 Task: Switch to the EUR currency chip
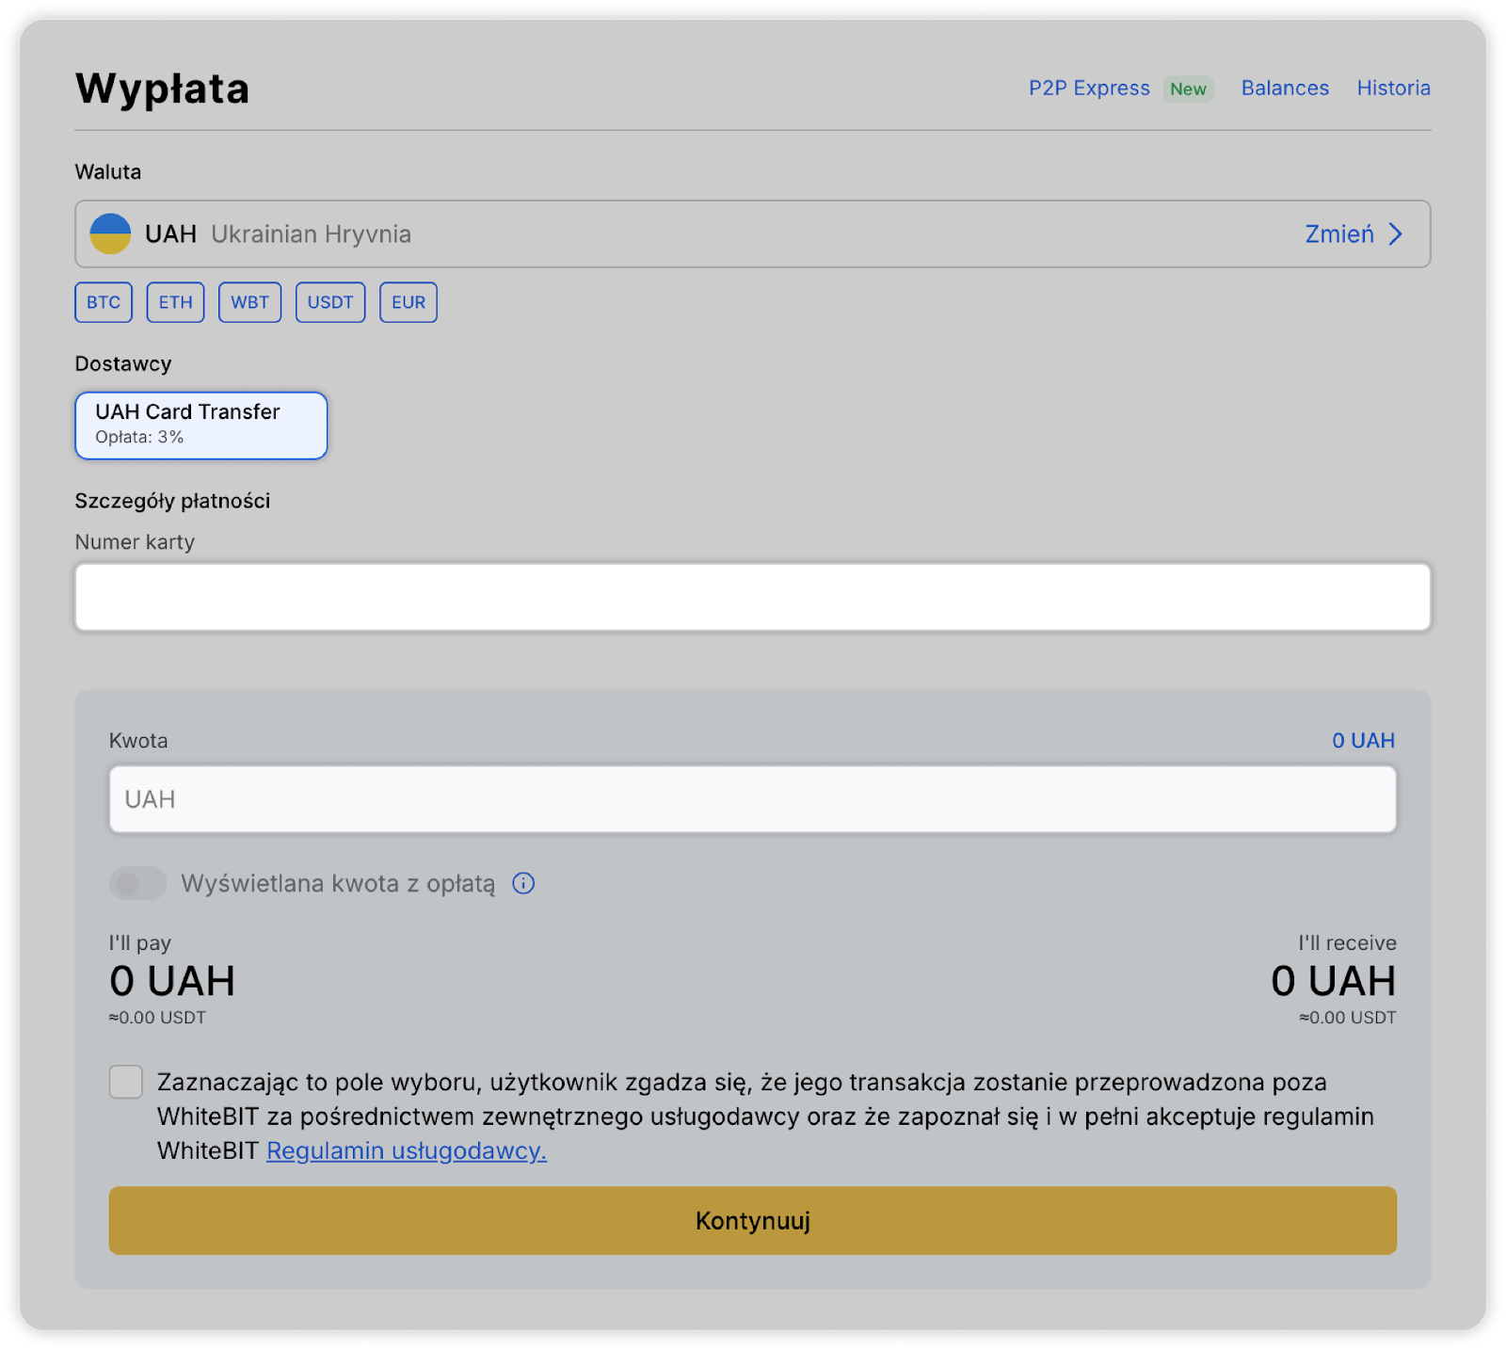(409, 302)
